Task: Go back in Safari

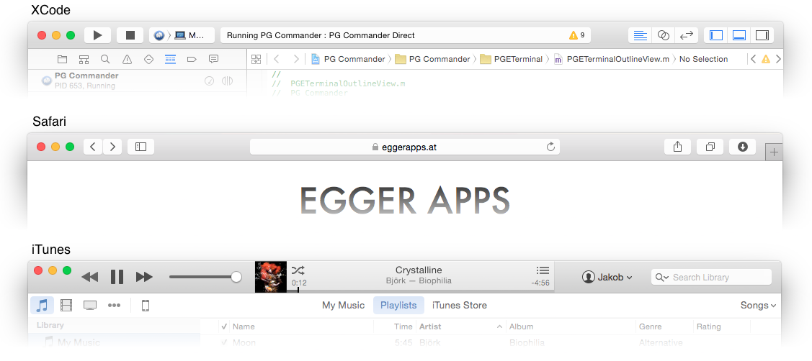Action: point(93,147)
